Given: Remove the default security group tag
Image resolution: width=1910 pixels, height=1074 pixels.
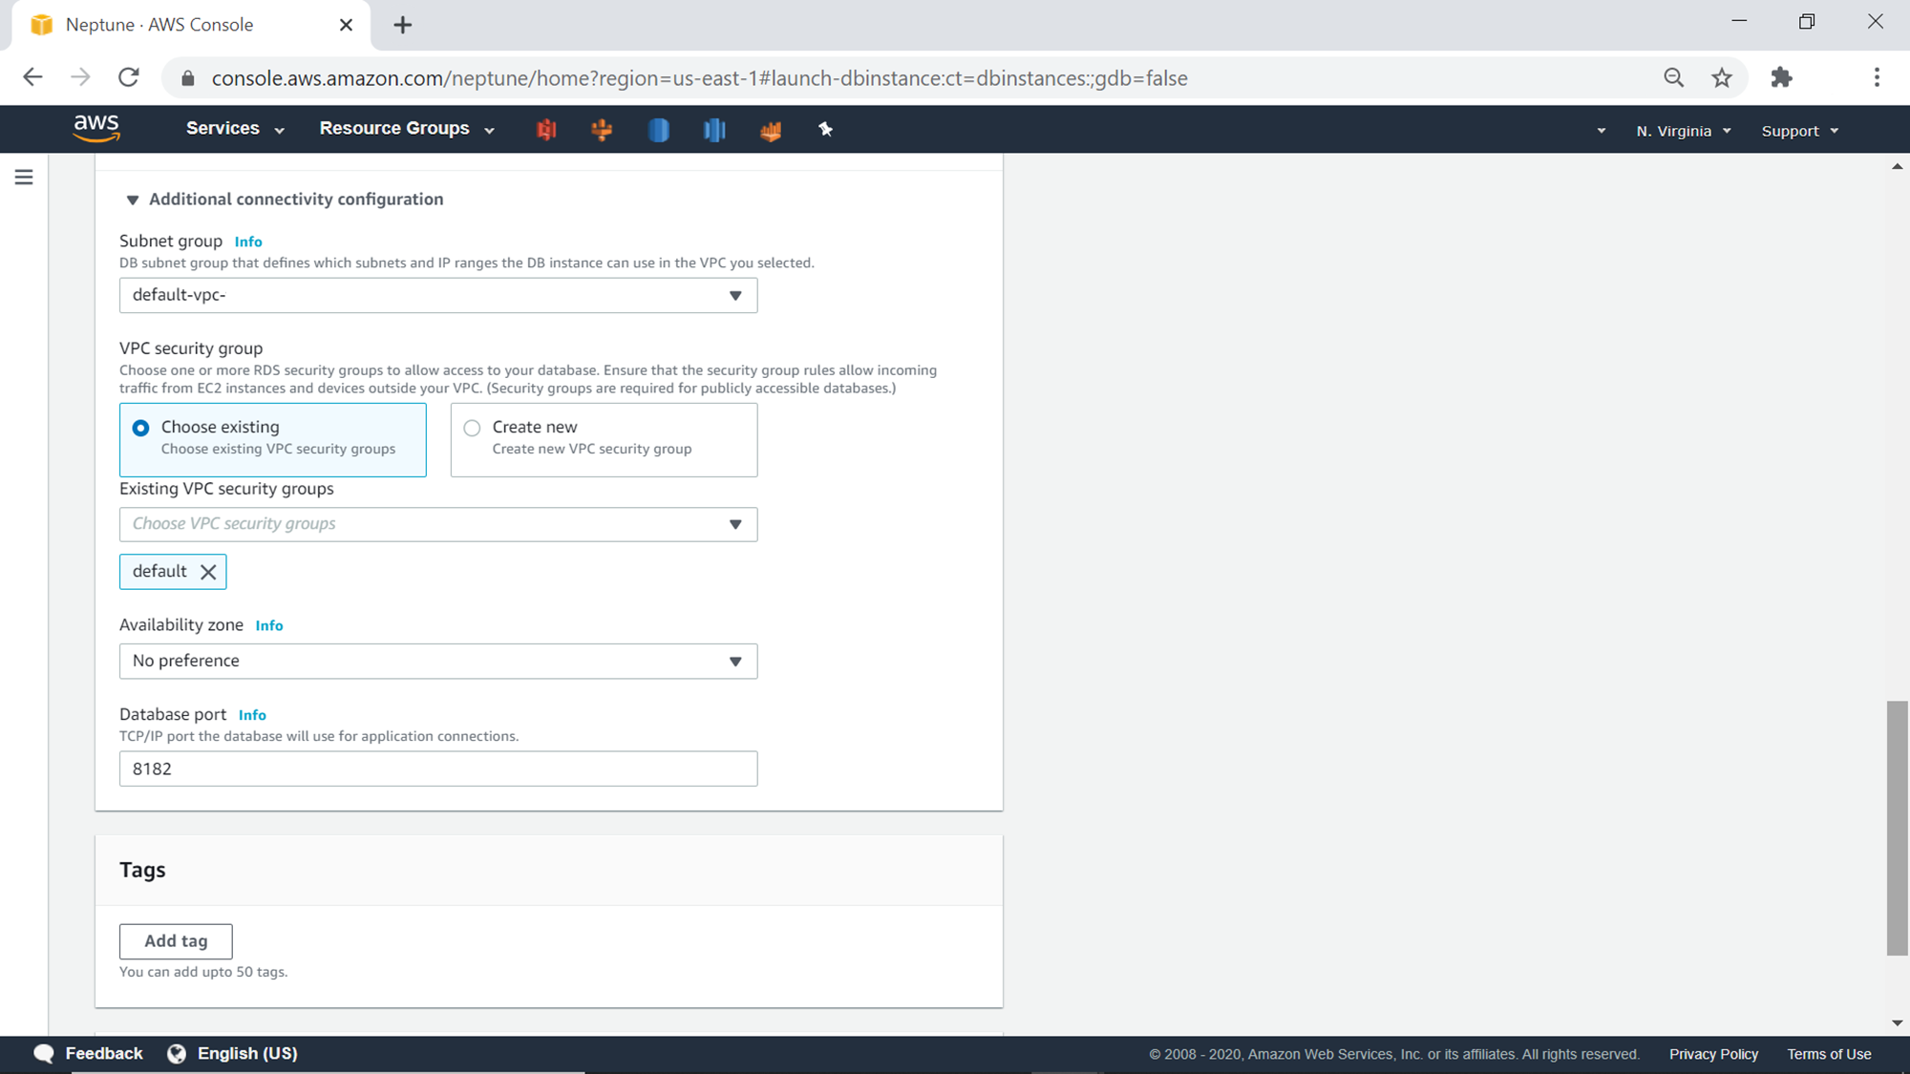Looking at the screenshot, I should [208, 572].
